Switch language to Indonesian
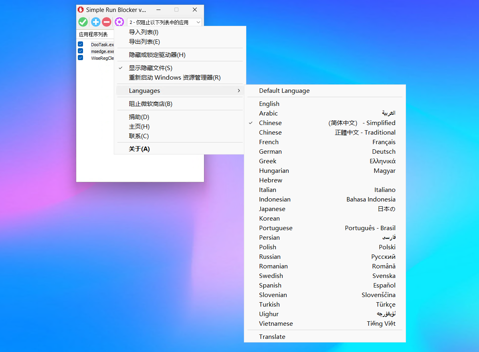Viewport: 479px width, 352px height. (325, 199)
